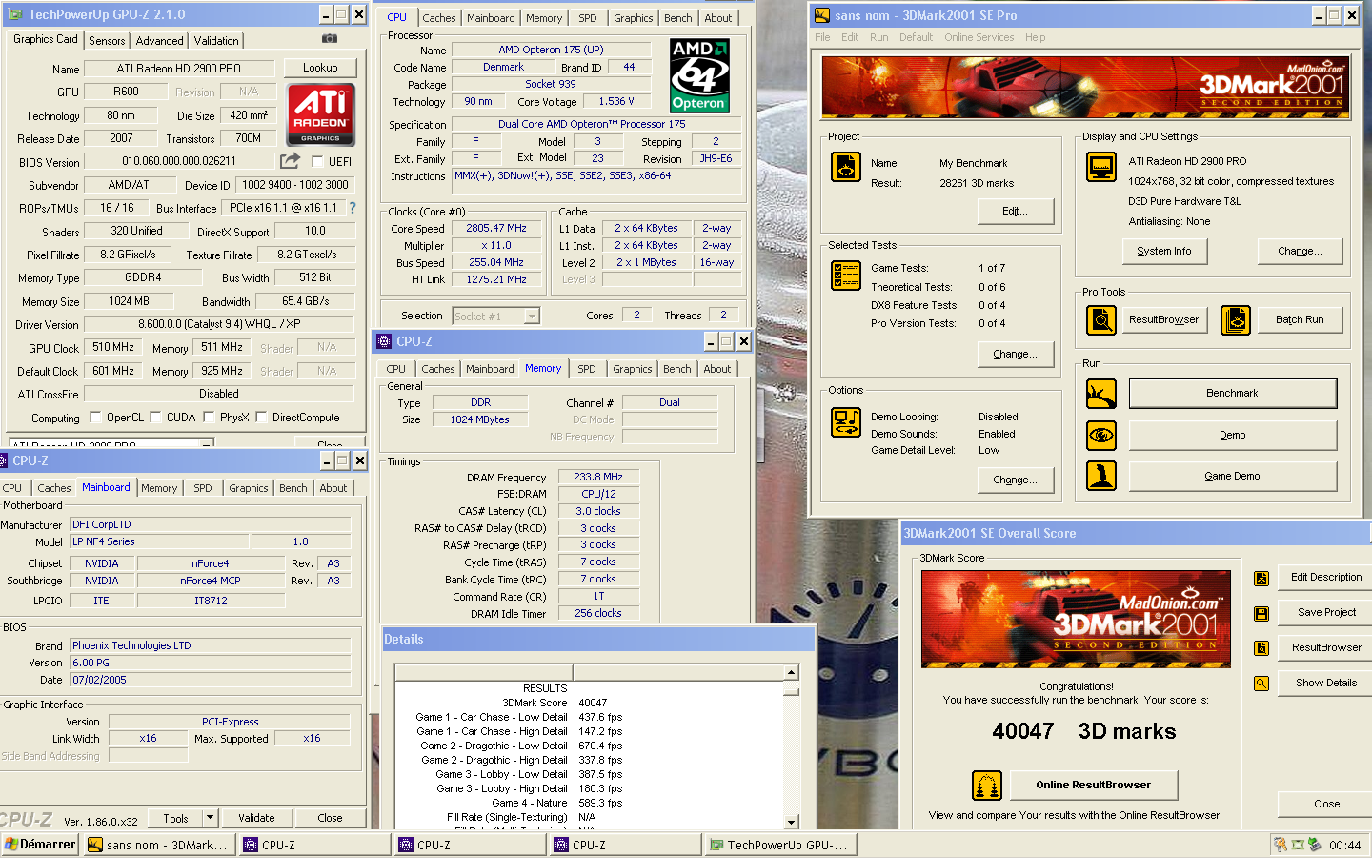Click the Lookup button in GPU-Z
Screen dimensions: 1372x858
click(320, 68)
